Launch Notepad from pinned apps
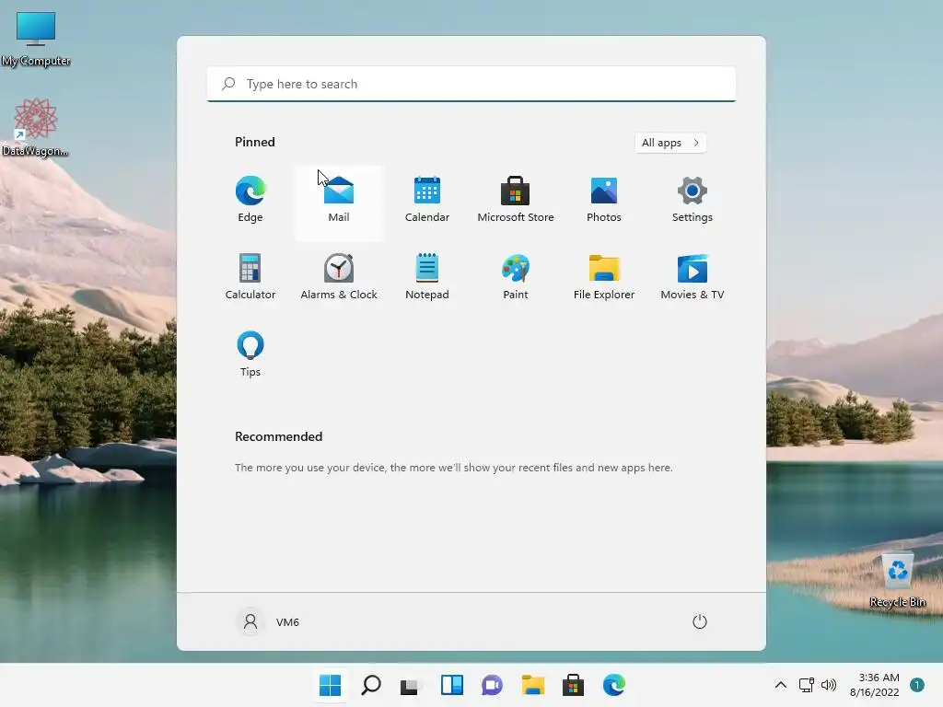Viewport: 943px width, 707px height. click(427, 277)
